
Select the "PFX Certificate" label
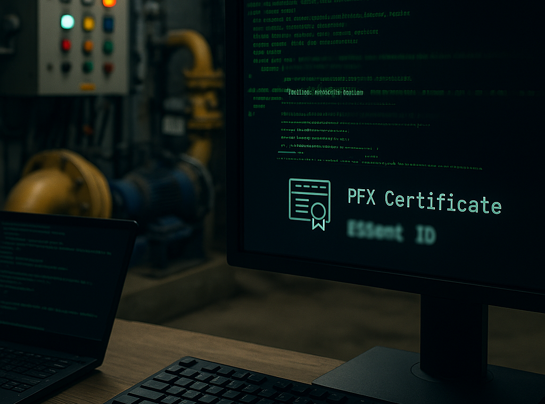(x=424, y=201)
